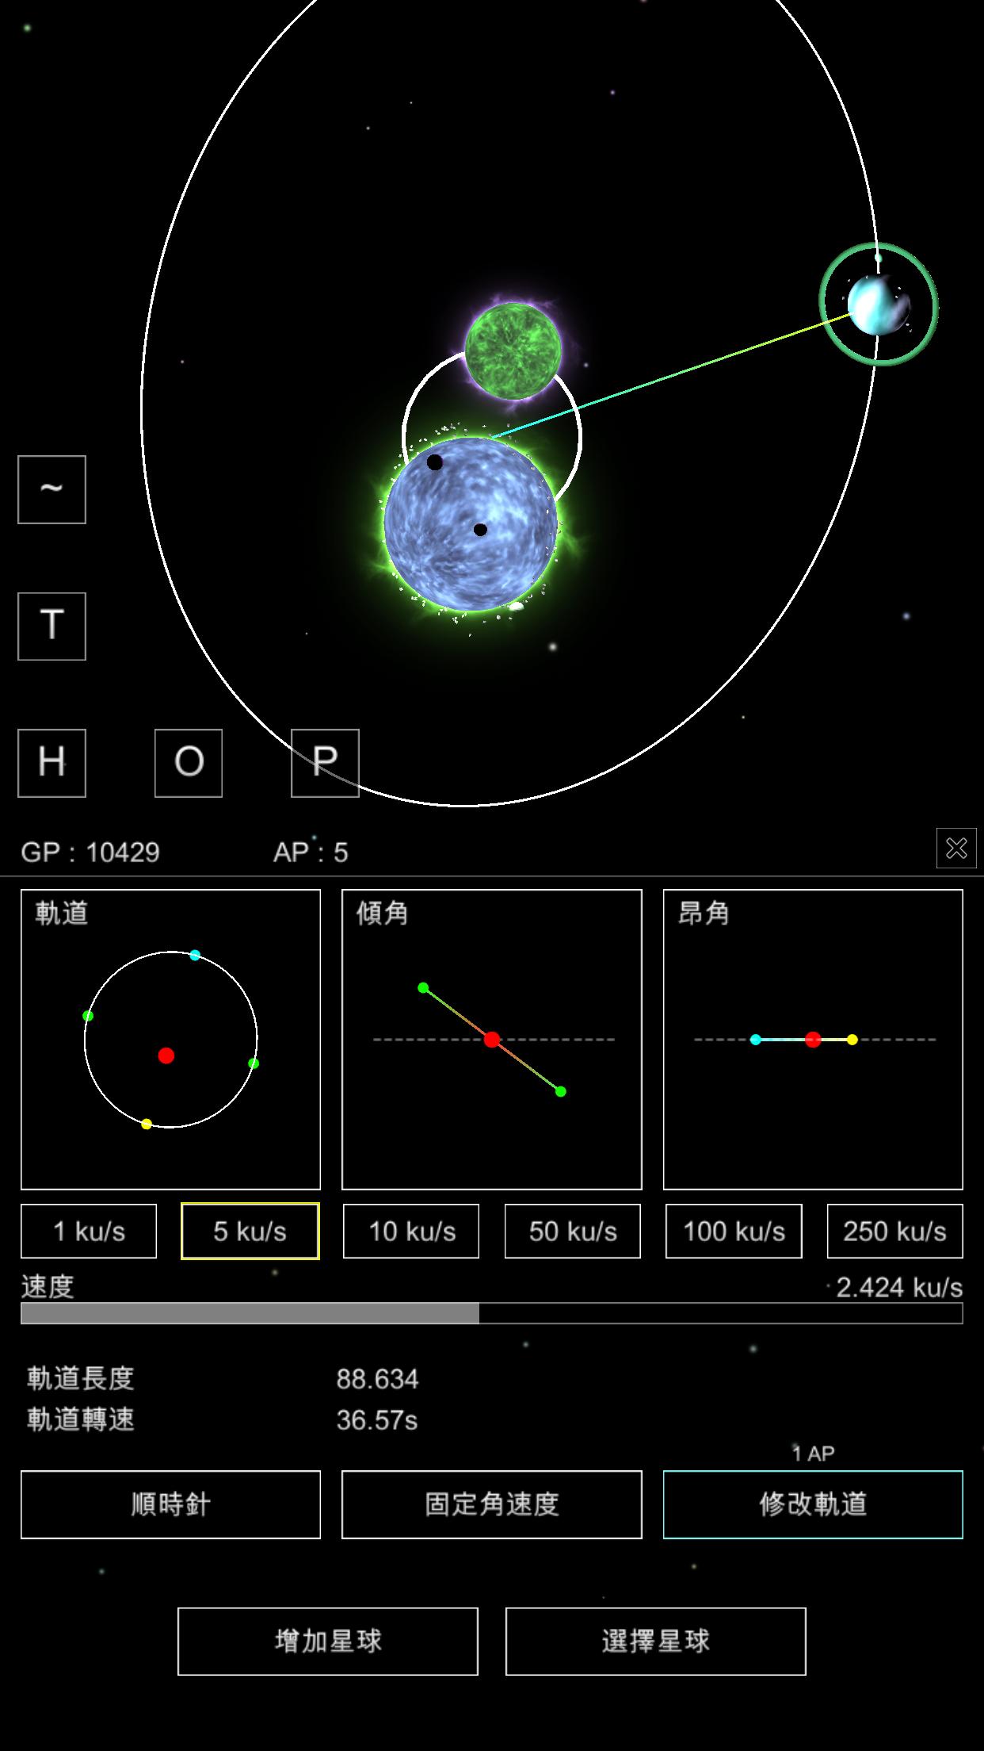The width and height of the screenshot is (984, 1751).
Task: Click the 選擇星球 select planet button
Action: click(x=656, y=1641)
